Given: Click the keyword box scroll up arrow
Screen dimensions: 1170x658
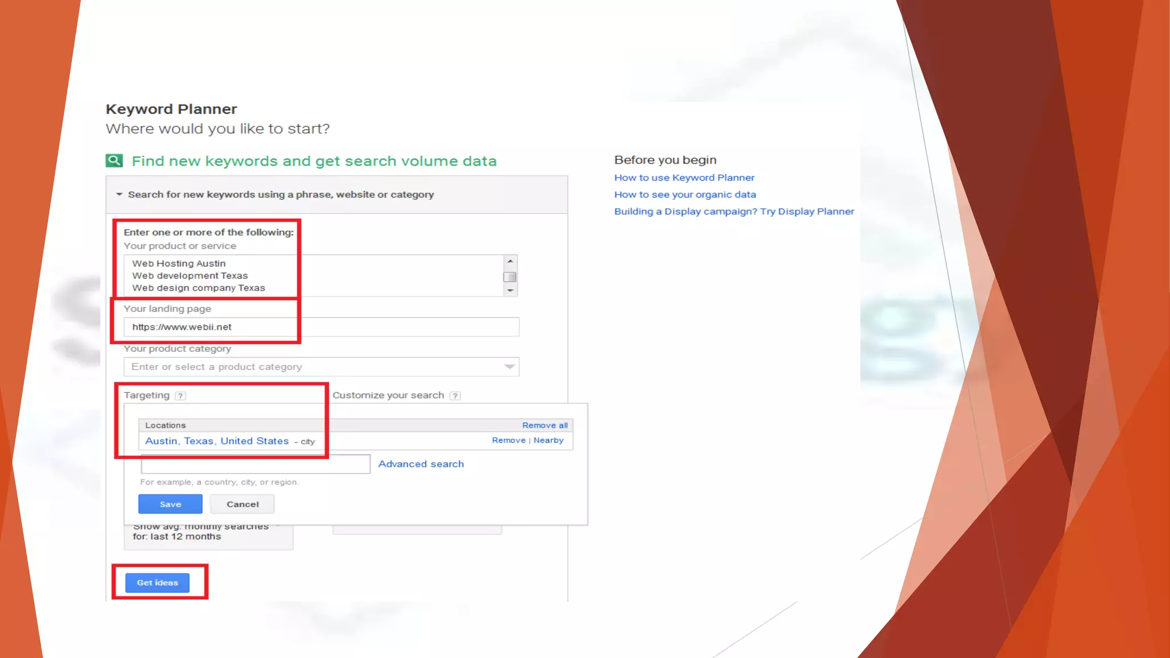Looking at the screenshot, I should (x=510, y=261).
